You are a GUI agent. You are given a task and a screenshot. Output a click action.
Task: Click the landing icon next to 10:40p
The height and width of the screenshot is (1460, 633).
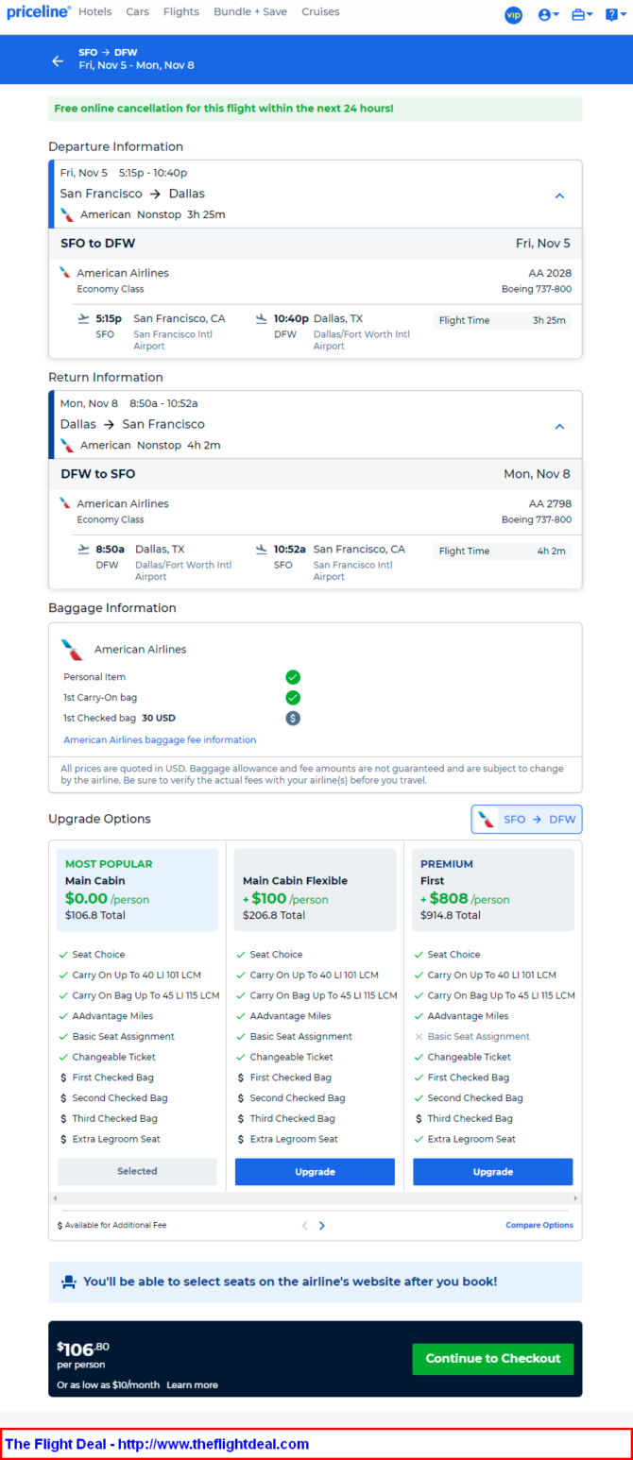(262, 319)
